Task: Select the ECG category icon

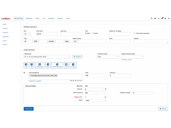Action: point(66,65)
